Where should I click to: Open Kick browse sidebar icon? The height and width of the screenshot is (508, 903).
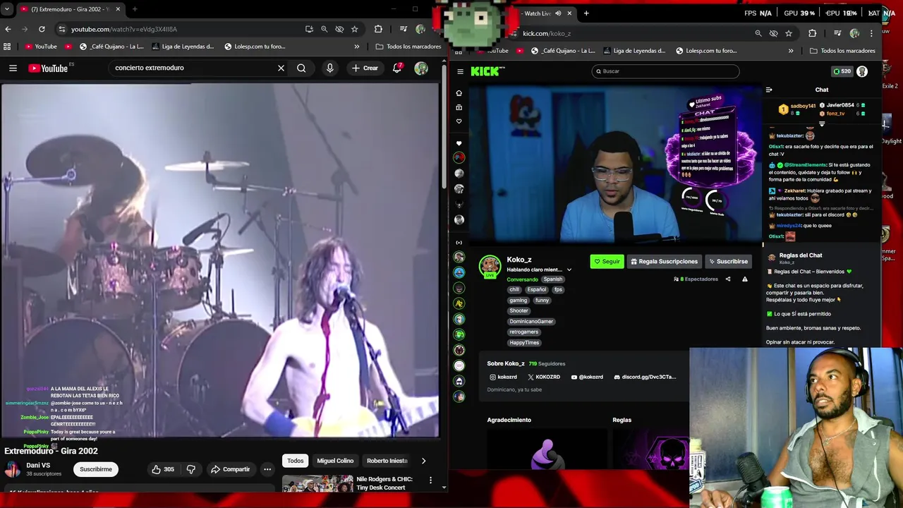click(459, 107)
